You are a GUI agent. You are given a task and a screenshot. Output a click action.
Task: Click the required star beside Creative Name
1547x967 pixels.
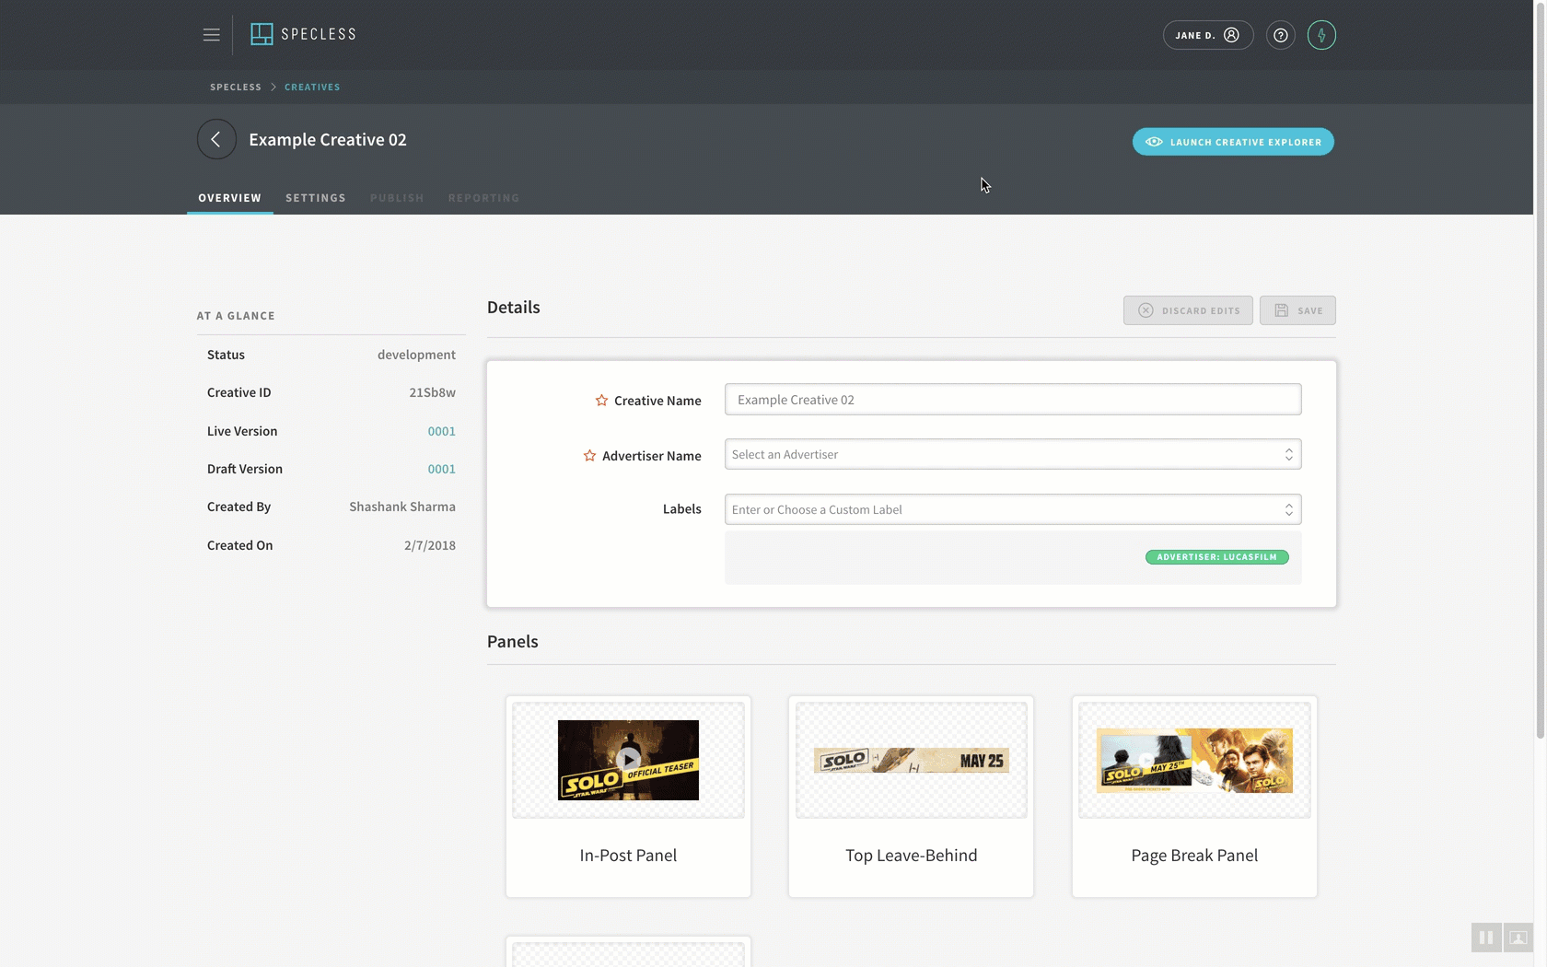pos(601,401)
